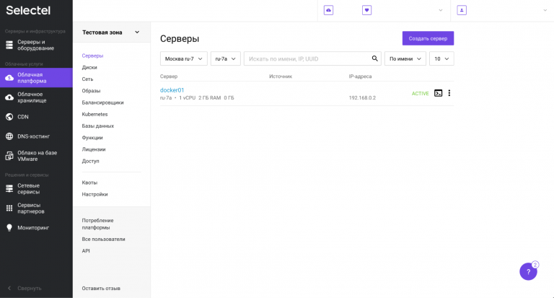Open the docker01 server link
554x298 pixels.
click(x=172, y=90)
